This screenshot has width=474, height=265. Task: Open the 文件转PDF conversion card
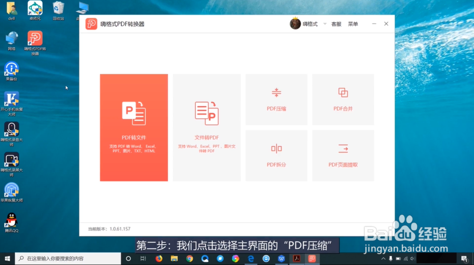click(x=207, y=127)
